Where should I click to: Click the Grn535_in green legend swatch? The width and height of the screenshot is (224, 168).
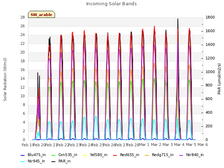(x=53, y=155)
